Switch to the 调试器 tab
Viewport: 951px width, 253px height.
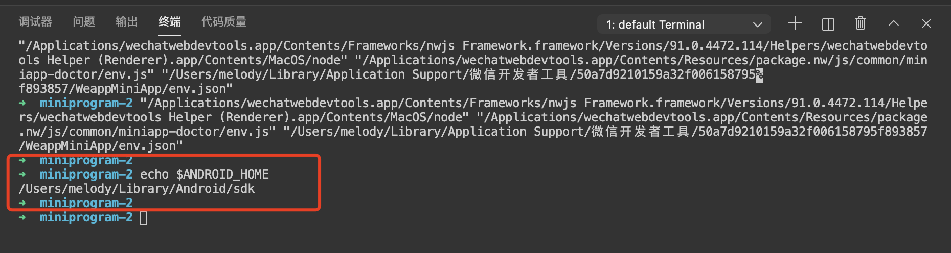point(35,21)
